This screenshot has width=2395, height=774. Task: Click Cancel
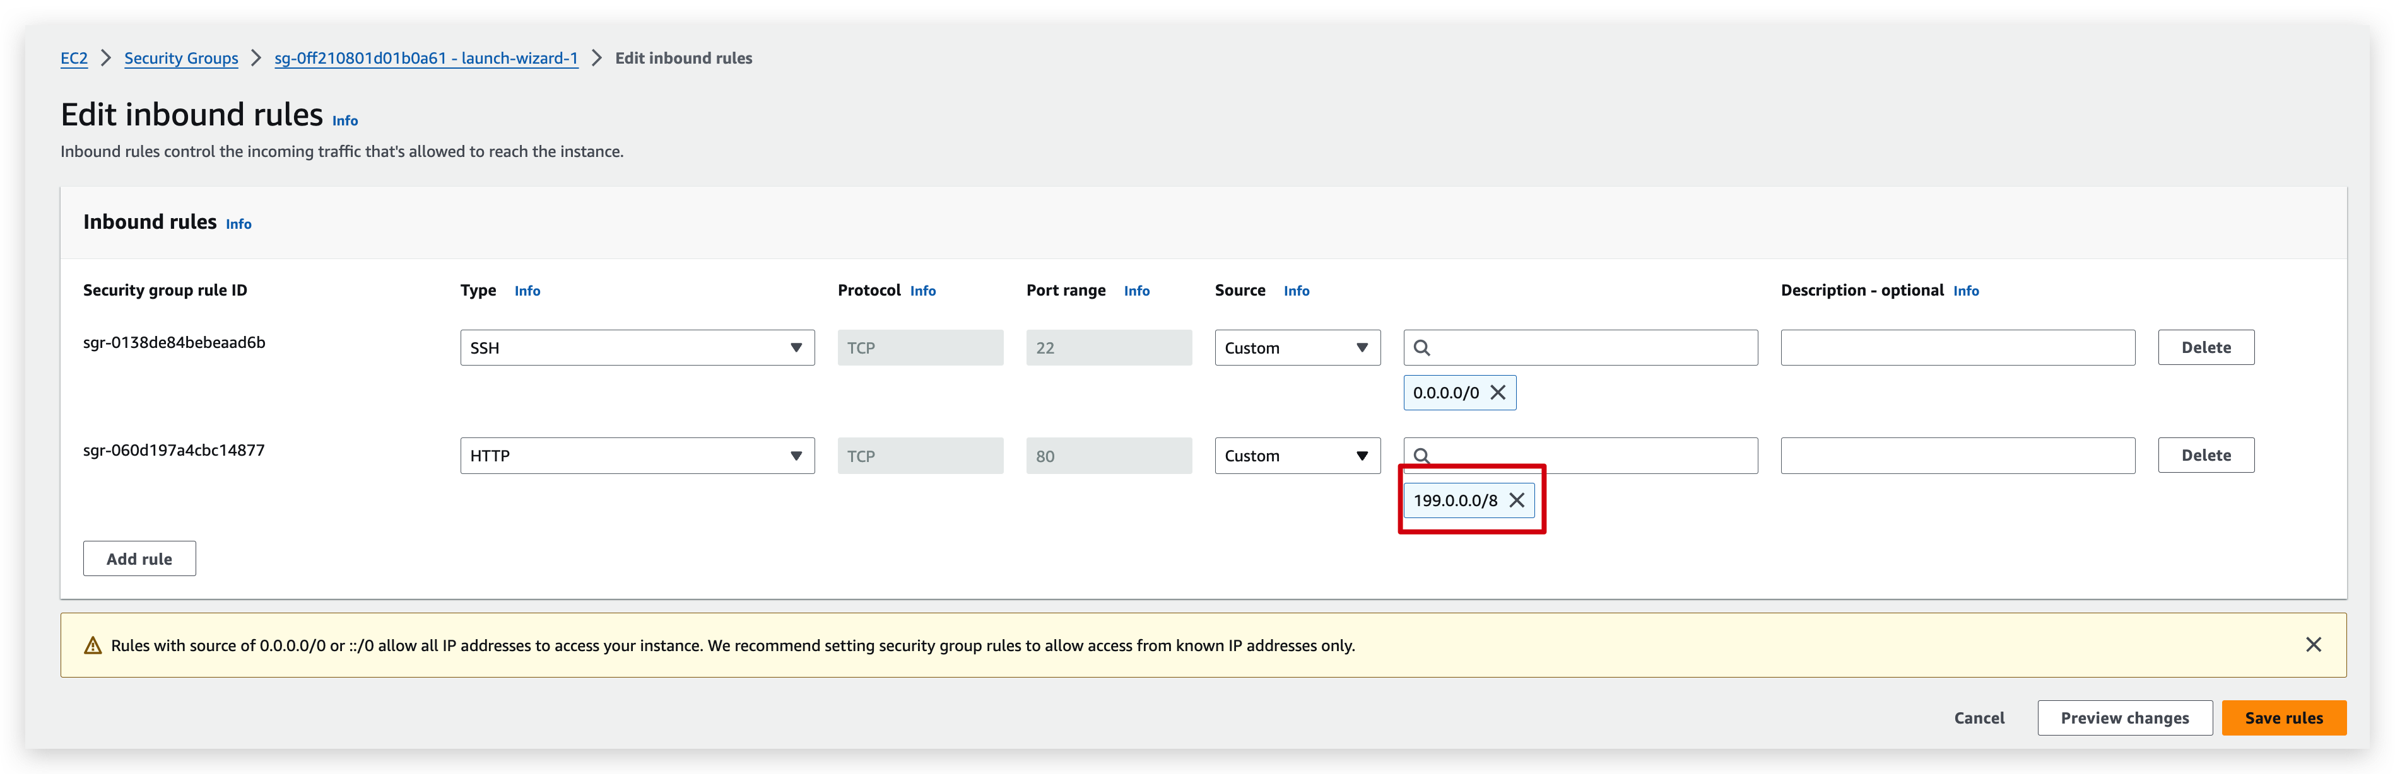(x=1979, y=717)
